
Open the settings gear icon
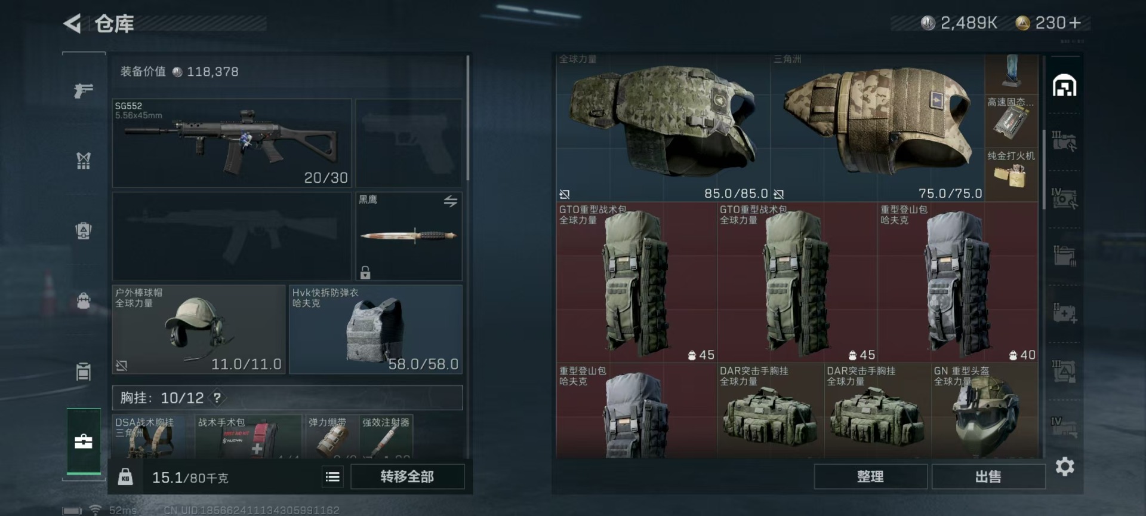pos(1065,466)
